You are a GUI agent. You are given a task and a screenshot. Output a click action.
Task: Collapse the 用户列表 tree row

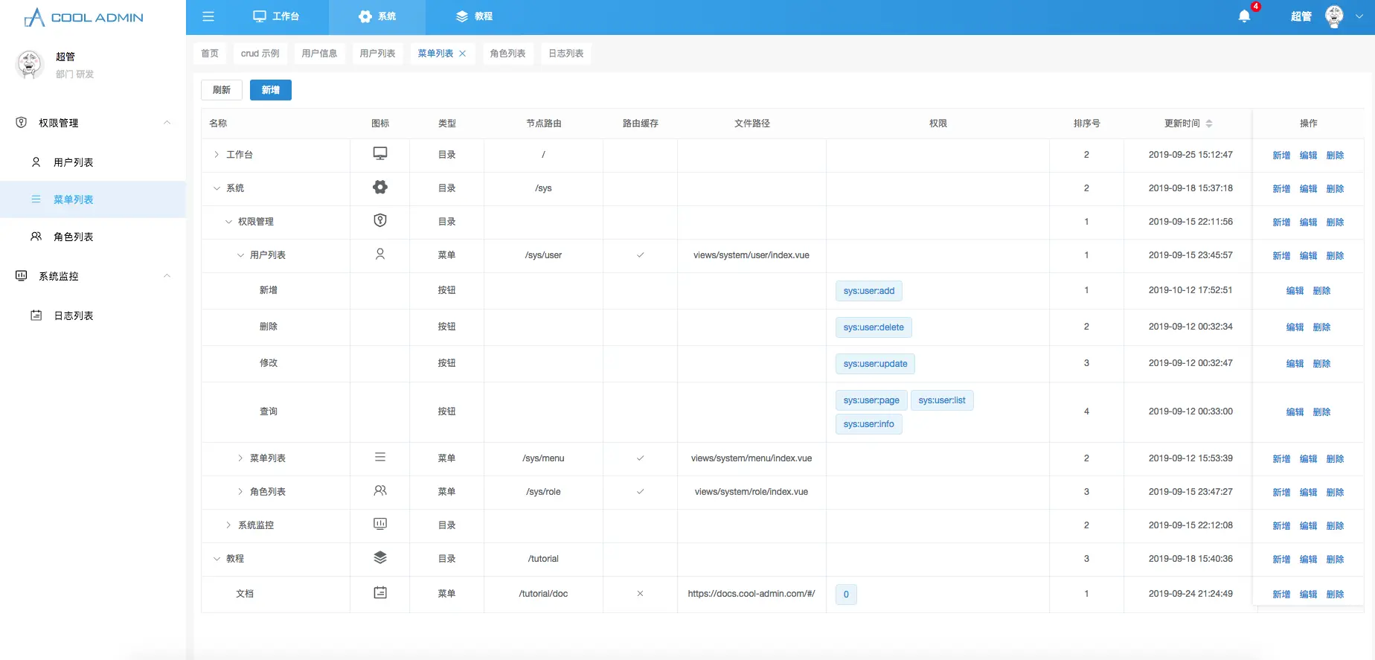point(240,255)
